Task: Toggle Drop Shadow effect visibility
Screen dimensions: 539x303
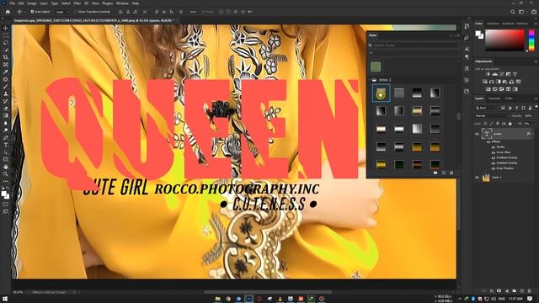Action: click(x=494, y=168)
